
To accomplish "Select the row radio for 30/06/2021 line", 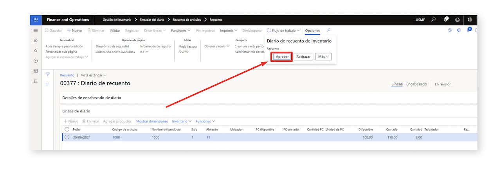I will (67, 137).
